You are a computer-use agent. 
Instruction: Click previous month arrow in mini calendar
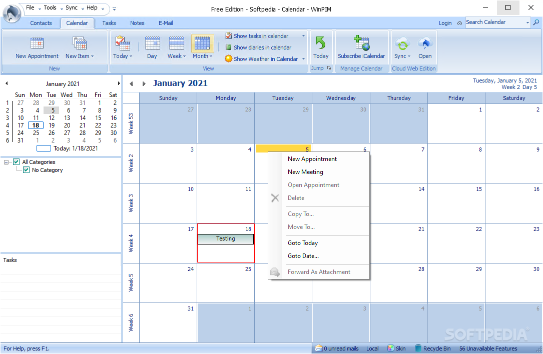(x=7, y=83)
